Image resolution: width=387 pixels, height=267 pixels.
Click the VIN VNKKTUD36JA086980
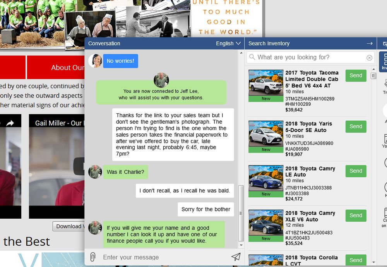click(309, 143)
